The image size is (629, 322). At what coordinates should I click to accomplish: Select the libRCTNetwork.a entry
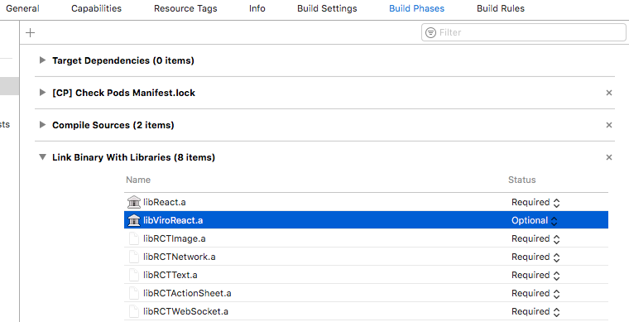tap(180, 257)
